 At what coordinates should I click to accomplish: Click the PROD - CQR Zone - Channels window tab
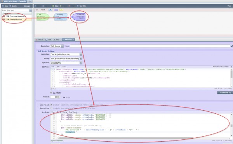(13, 1)
